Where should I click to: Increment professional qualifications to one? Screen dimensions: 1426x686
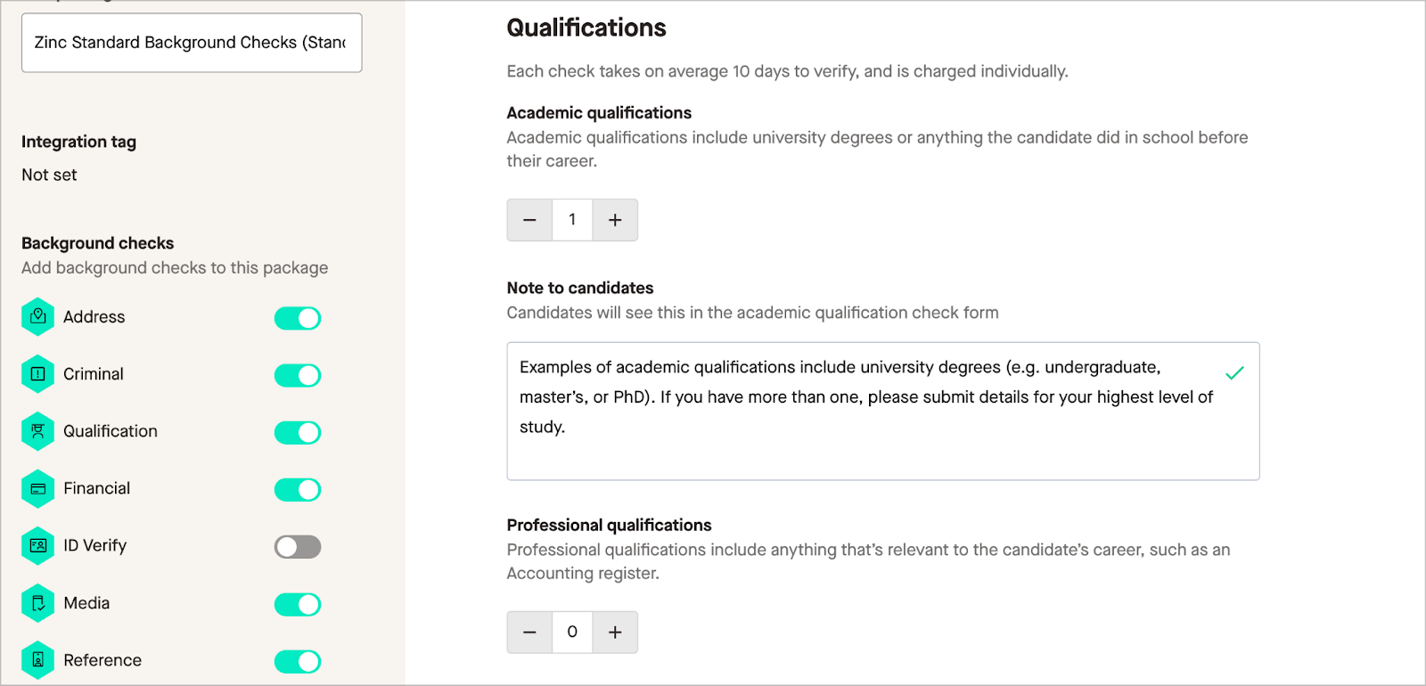pyautogui.click(x=614, y=632)
